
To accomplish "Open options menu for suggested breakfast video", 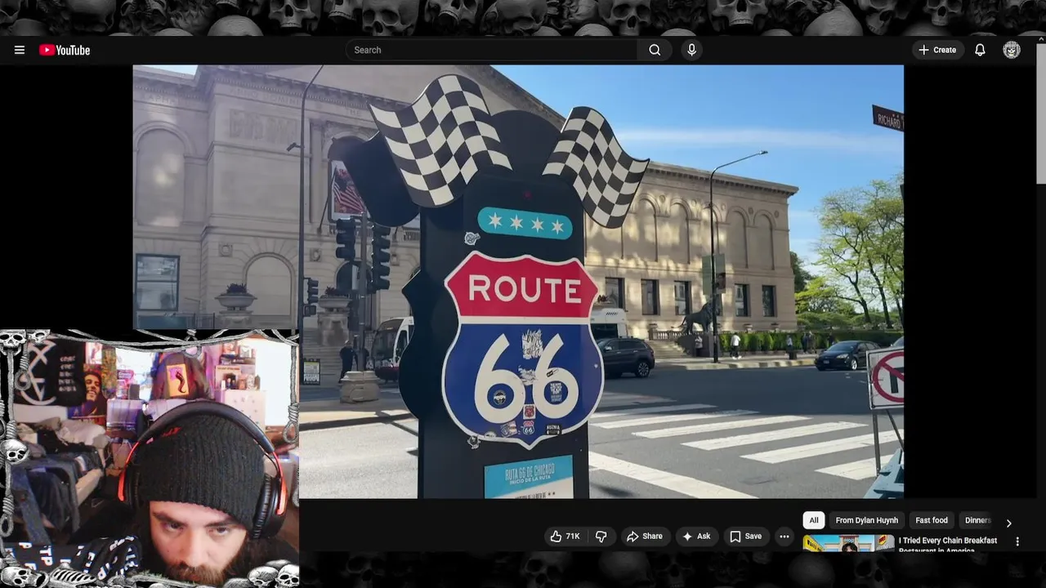I will click(1017, 541).
